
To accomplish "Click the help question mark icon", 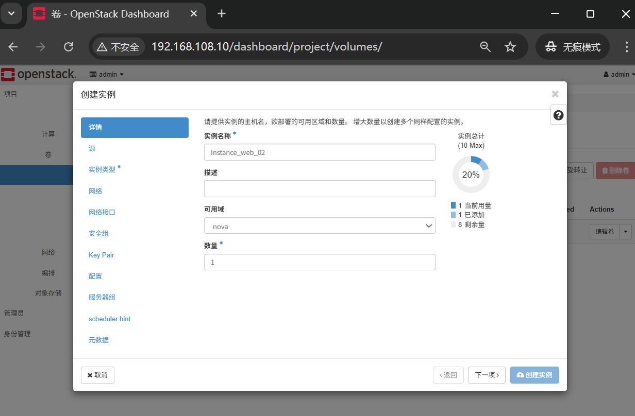I will 558,115.
